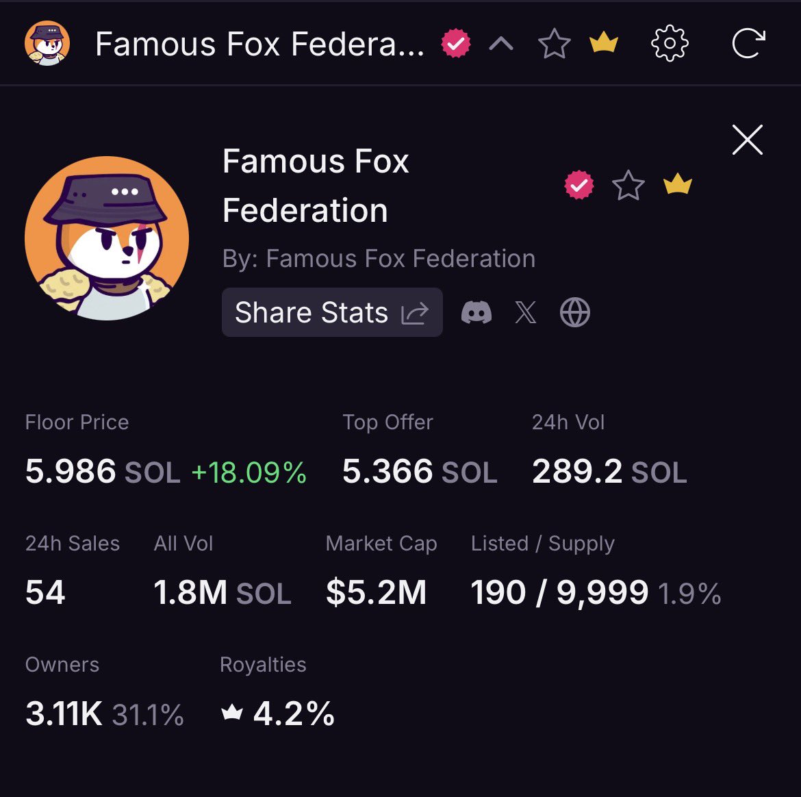Click the refresh arrow icon

pos(748,45)
